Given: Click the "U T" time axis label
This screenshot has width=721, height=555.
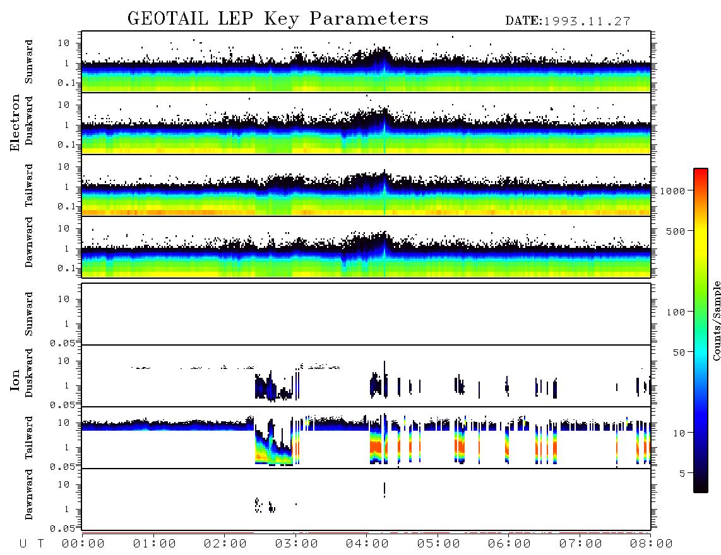Looking at the screenshot, I should tap(32, 544).
